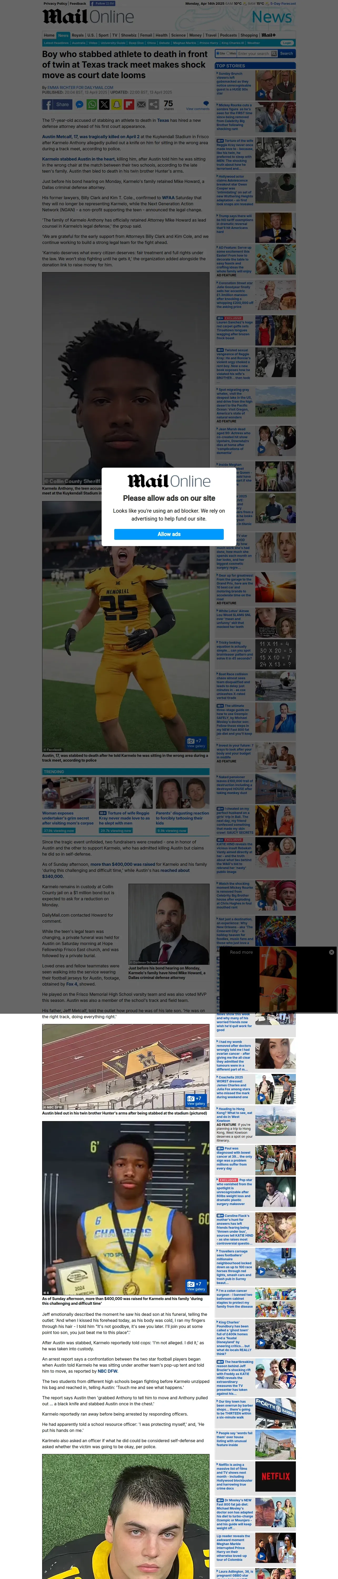Open the Meghan Markle sub-navigation link

[x=185, y=43]
